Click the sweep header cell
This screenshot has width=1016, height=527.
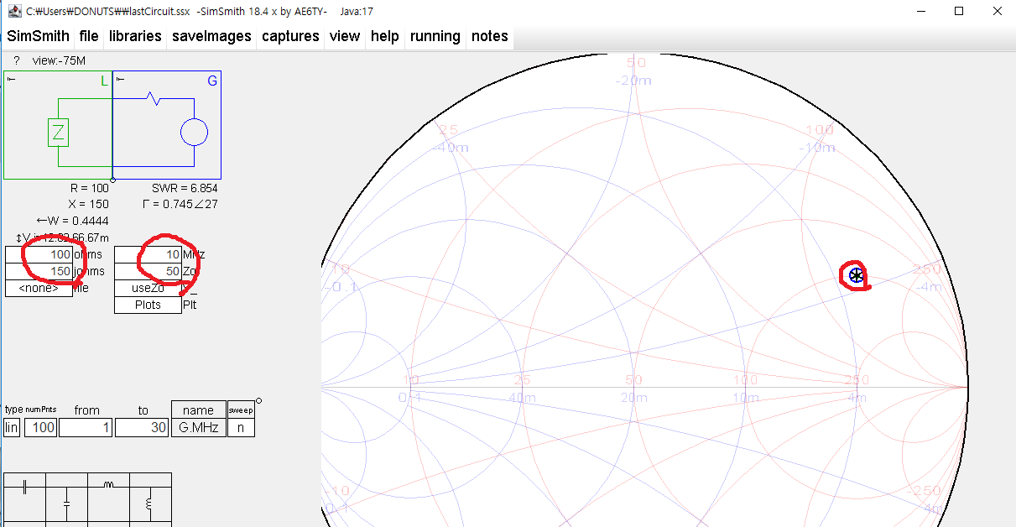pyautogui.click(x=241, y=410)
